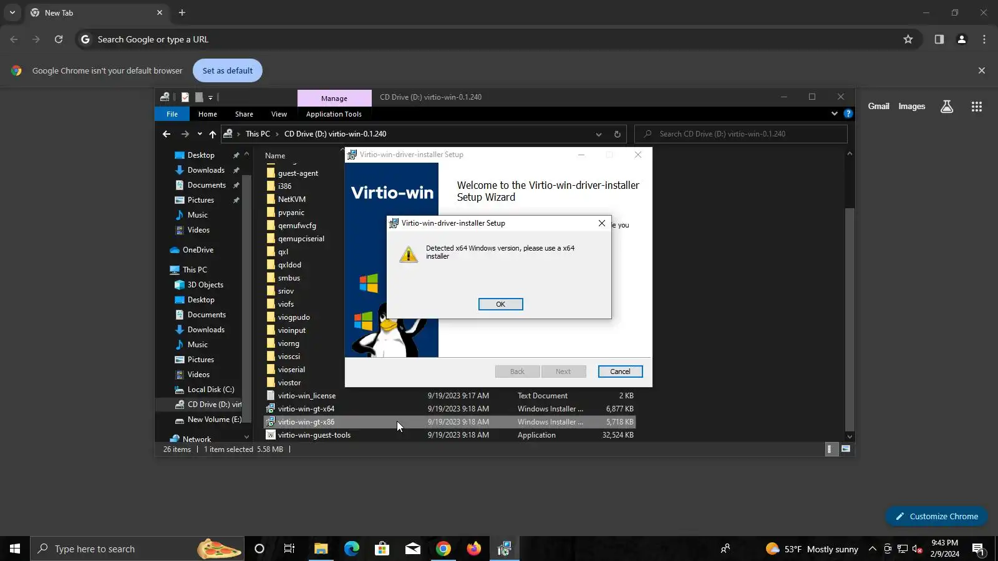Open the notification center icon
The image size is (998, 561).
click(x=978, y=549)
